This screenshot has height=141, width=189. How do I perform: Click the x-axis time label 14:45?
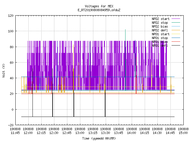click(170, 133)
